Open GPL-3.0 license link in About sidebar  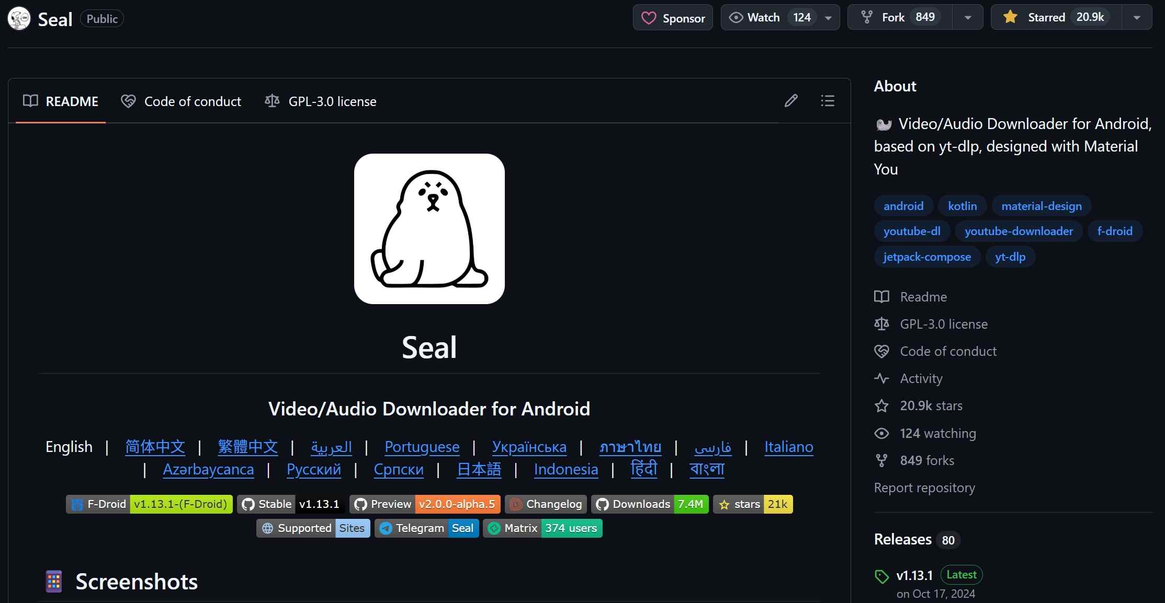pyautogui.click(x=931, y=324)
